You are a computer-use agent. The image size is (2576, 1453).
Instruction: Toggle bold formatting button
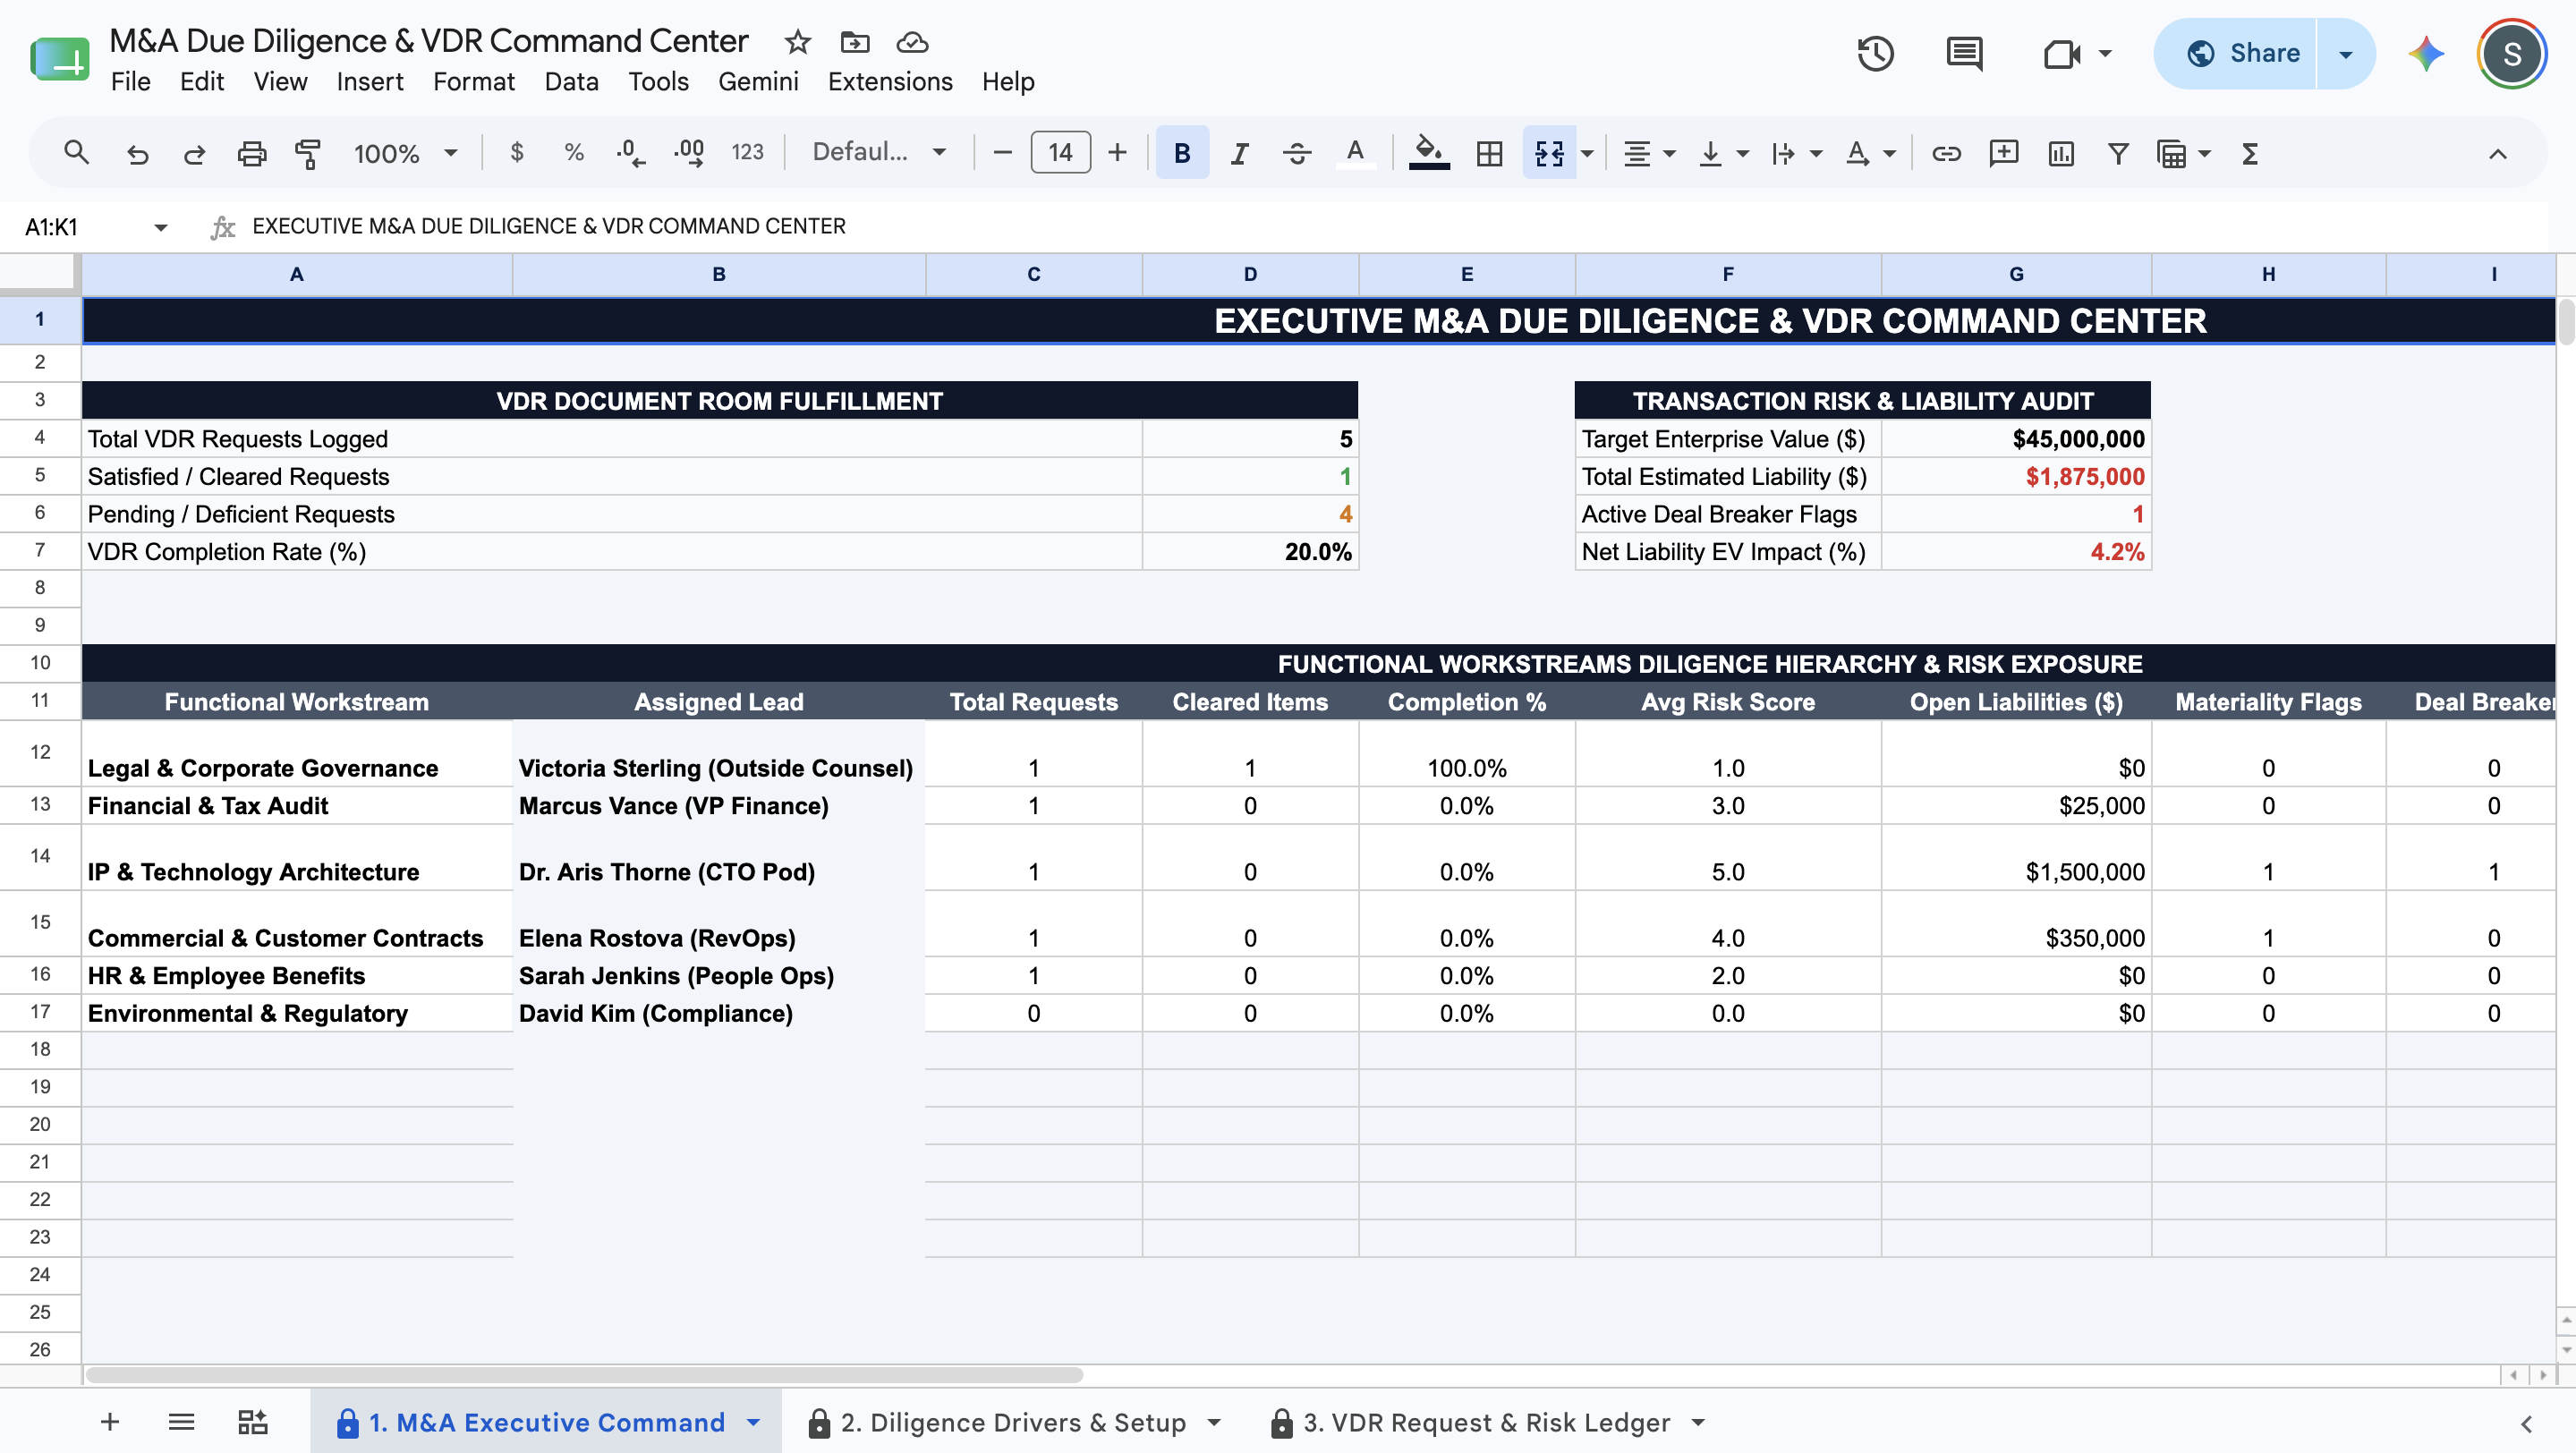1182,153
